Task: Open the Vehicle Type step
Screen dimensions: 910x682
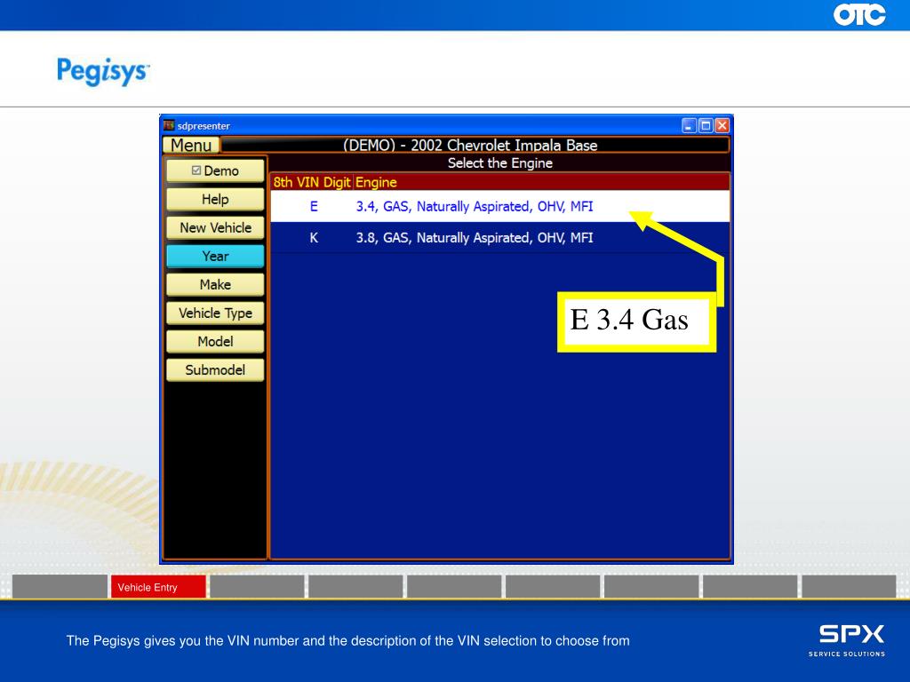Action: (x=215, y=313)
